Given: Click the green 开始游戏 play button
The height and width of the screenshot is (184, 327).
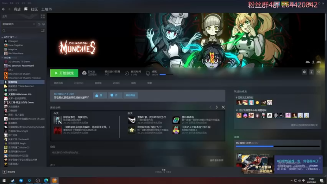Looking at the screenshot, I should [x=64, y=73].
